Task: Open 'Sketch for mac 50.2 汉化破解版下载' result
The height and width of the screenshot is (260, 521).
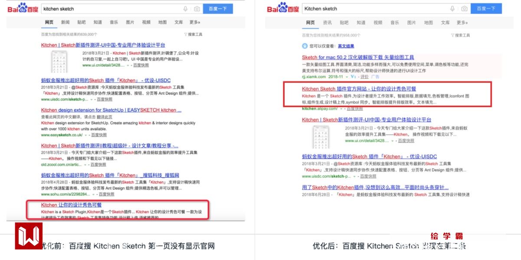Action: (x=358, y=57)
